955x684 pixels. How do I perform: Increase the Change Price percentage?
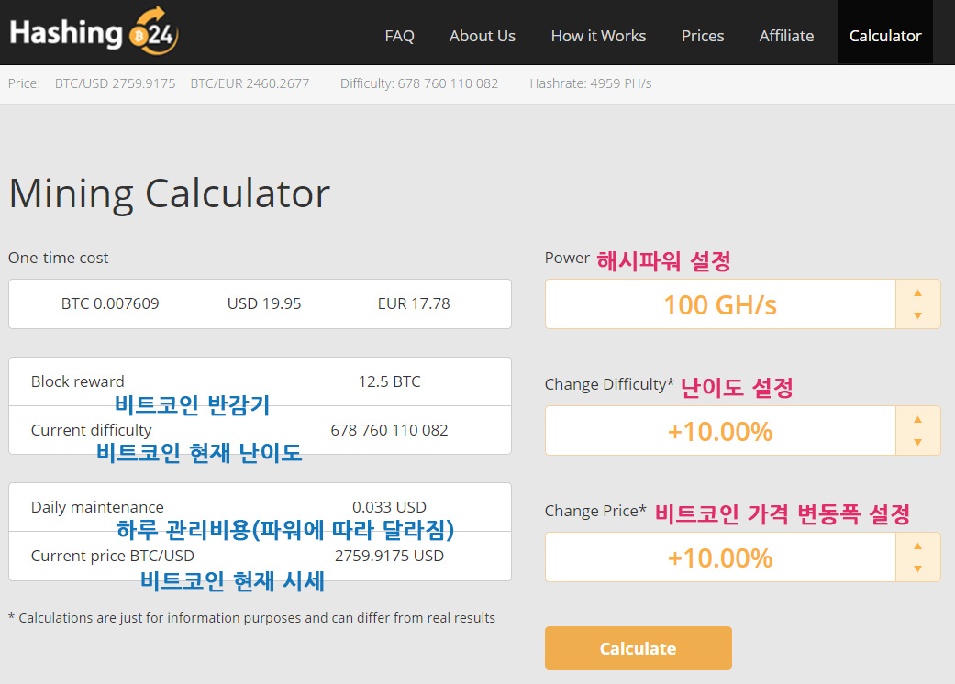(x=917, y=545)
